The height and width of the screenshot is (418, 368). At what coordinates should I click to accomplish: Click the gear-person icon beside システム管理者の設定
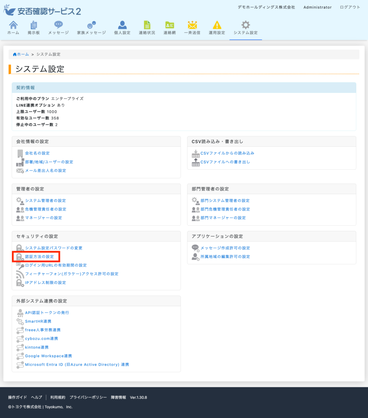point(20,201)
